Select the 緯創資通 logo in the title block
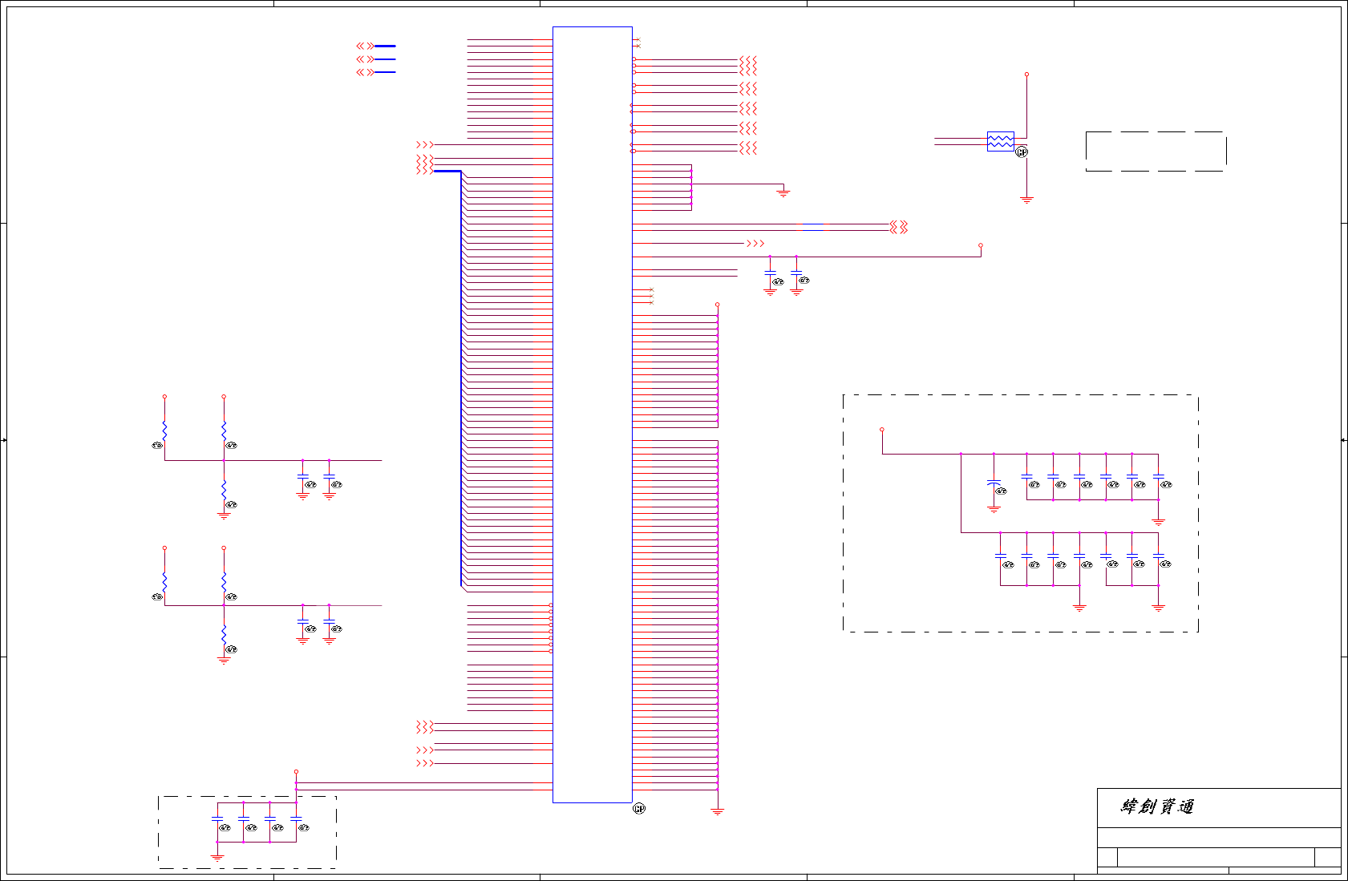Screen dimensions: 1348x881 (1157, 806)
